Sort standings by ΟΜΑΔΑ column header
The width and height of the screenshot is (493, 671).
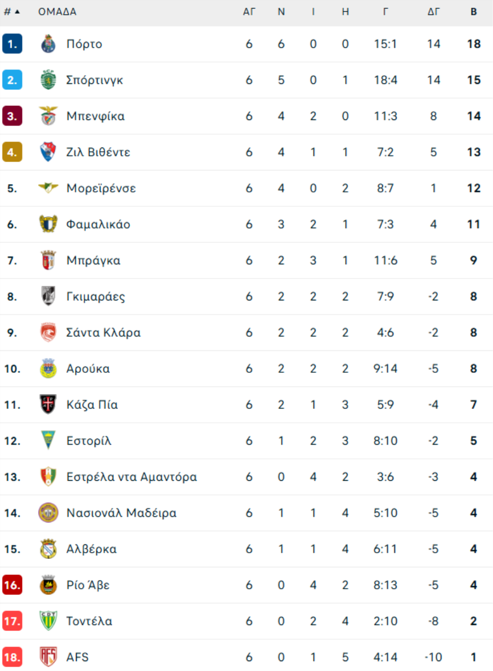point(58,12)
